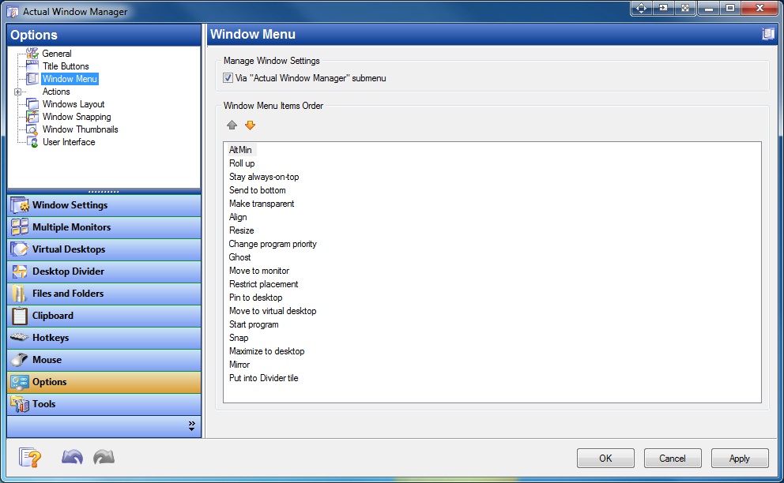784x483 pixels.
Task: Click the app icon in the title bar
Action: 13,12
